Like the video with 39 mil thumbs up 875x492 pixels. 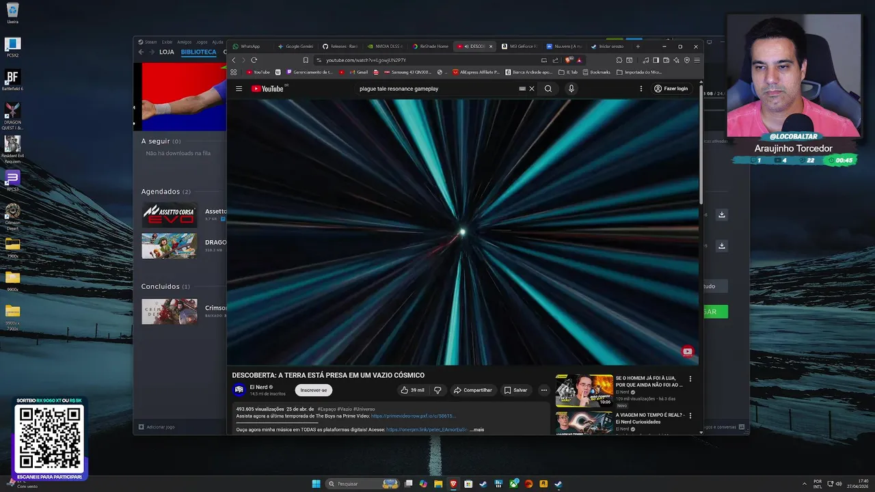(412, 390)
